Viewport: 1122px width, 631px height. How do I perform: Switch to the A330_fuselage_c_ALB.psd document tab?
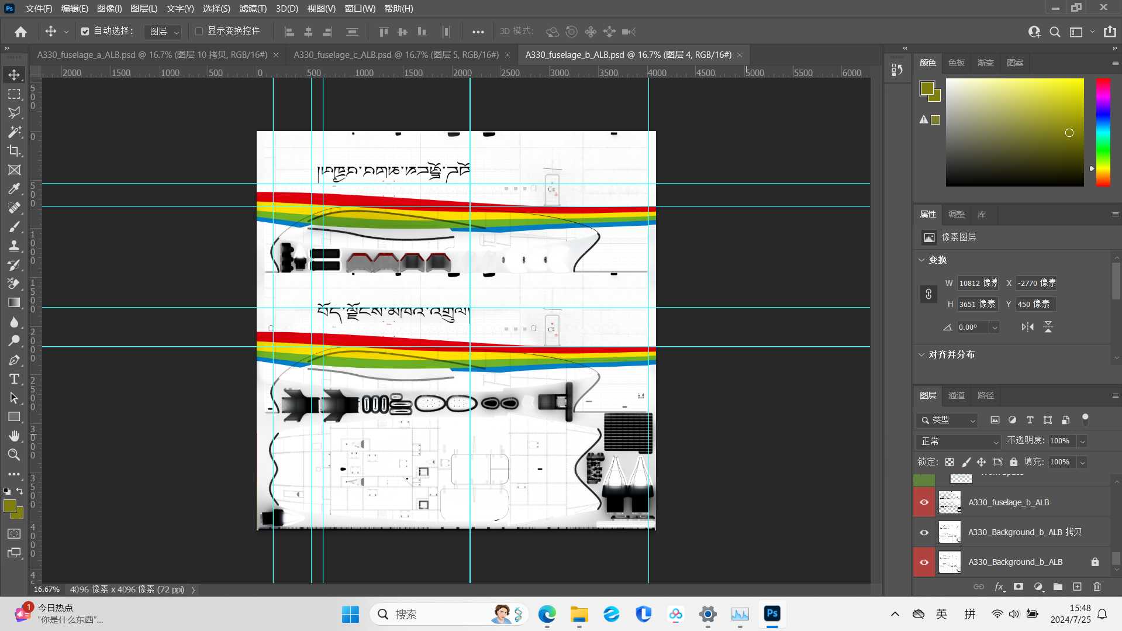(396, 55)
